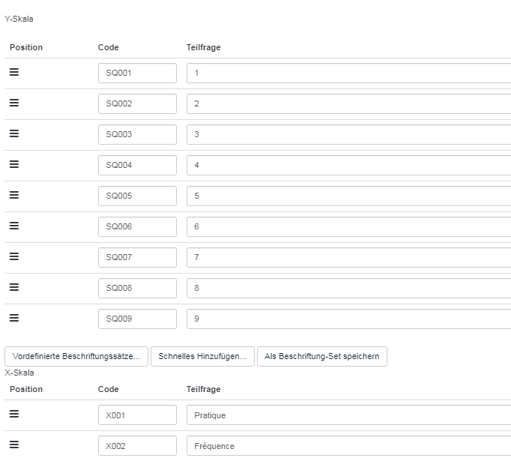Click the drag handle for row SQ001
Viewport: 511px width, 467px height.
[14, 73]
